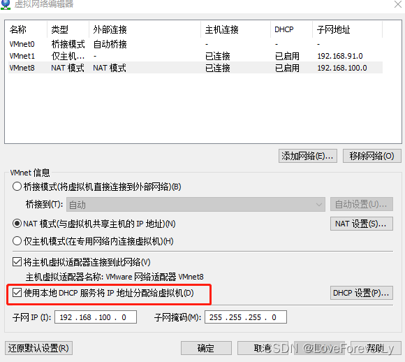
Task: Open NAT 设置(S)... dialog
Action: 361,224
